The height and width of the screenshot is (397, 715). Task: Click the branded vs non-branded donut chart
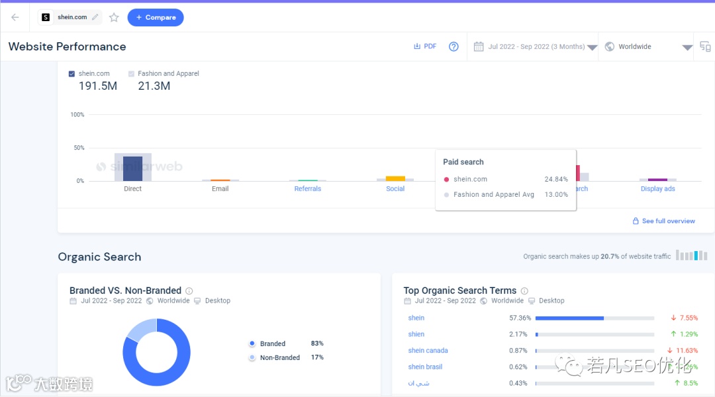pyautogui.click(x=156, y=353)
